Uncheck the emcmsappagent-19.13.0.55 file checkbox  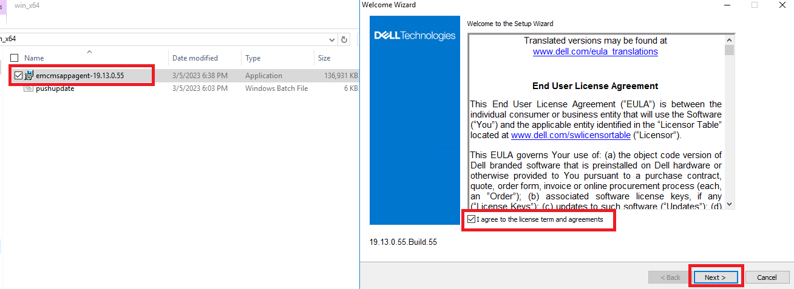[x=18, y=76]
